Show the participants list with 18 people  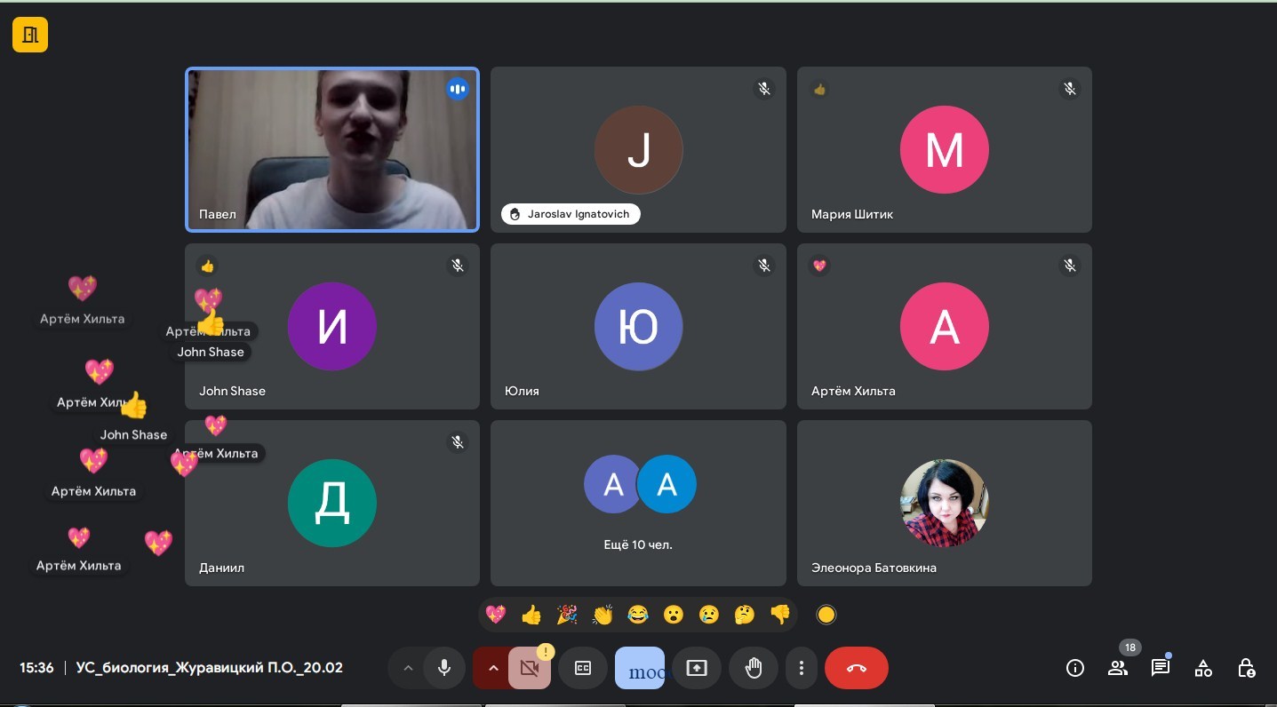(x=1117, y=668)
